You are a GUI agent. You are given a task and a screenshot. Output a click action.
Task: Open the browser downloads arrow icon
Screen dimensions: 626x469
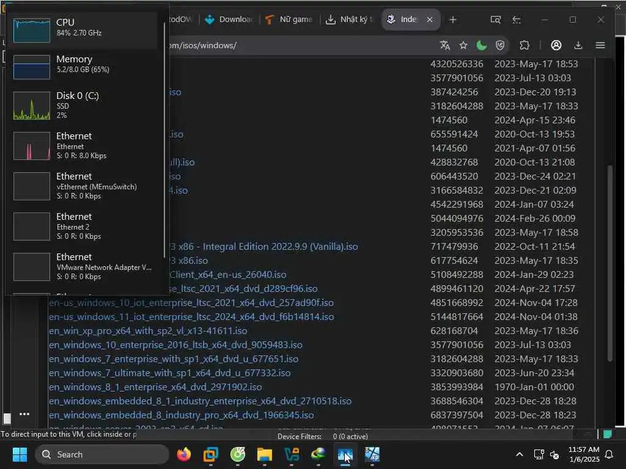[x=578, y=45]
